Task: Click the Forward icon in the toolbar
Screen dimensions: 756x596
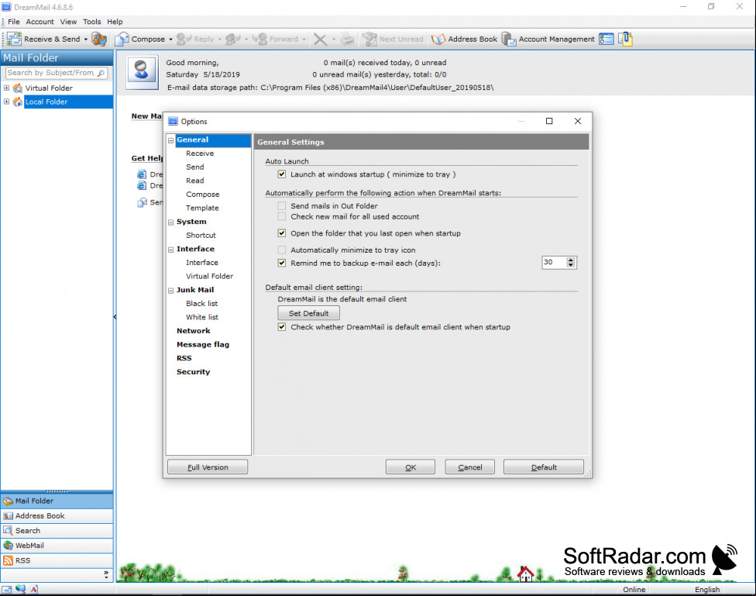Action: [x=259, y=39]
